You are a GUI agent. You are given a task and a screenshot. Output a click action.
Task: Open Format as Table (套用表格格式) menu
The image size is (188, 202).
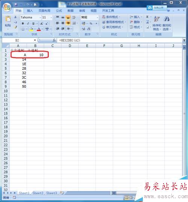pyautogui.click(x=114, y=22)
